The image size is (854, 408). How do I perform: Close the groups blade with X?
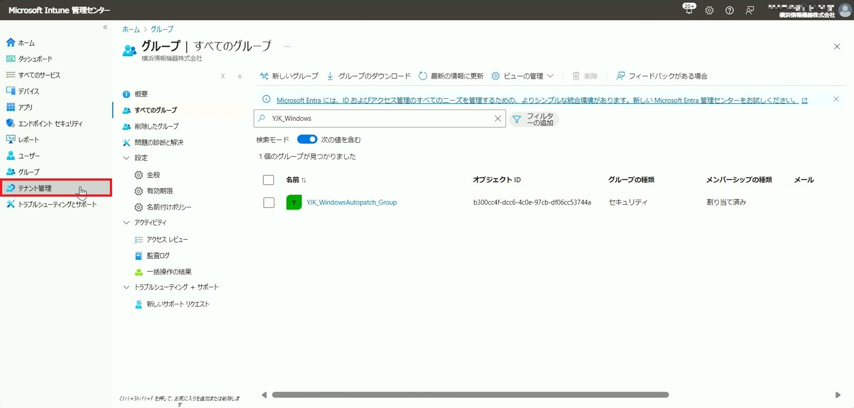837,47
